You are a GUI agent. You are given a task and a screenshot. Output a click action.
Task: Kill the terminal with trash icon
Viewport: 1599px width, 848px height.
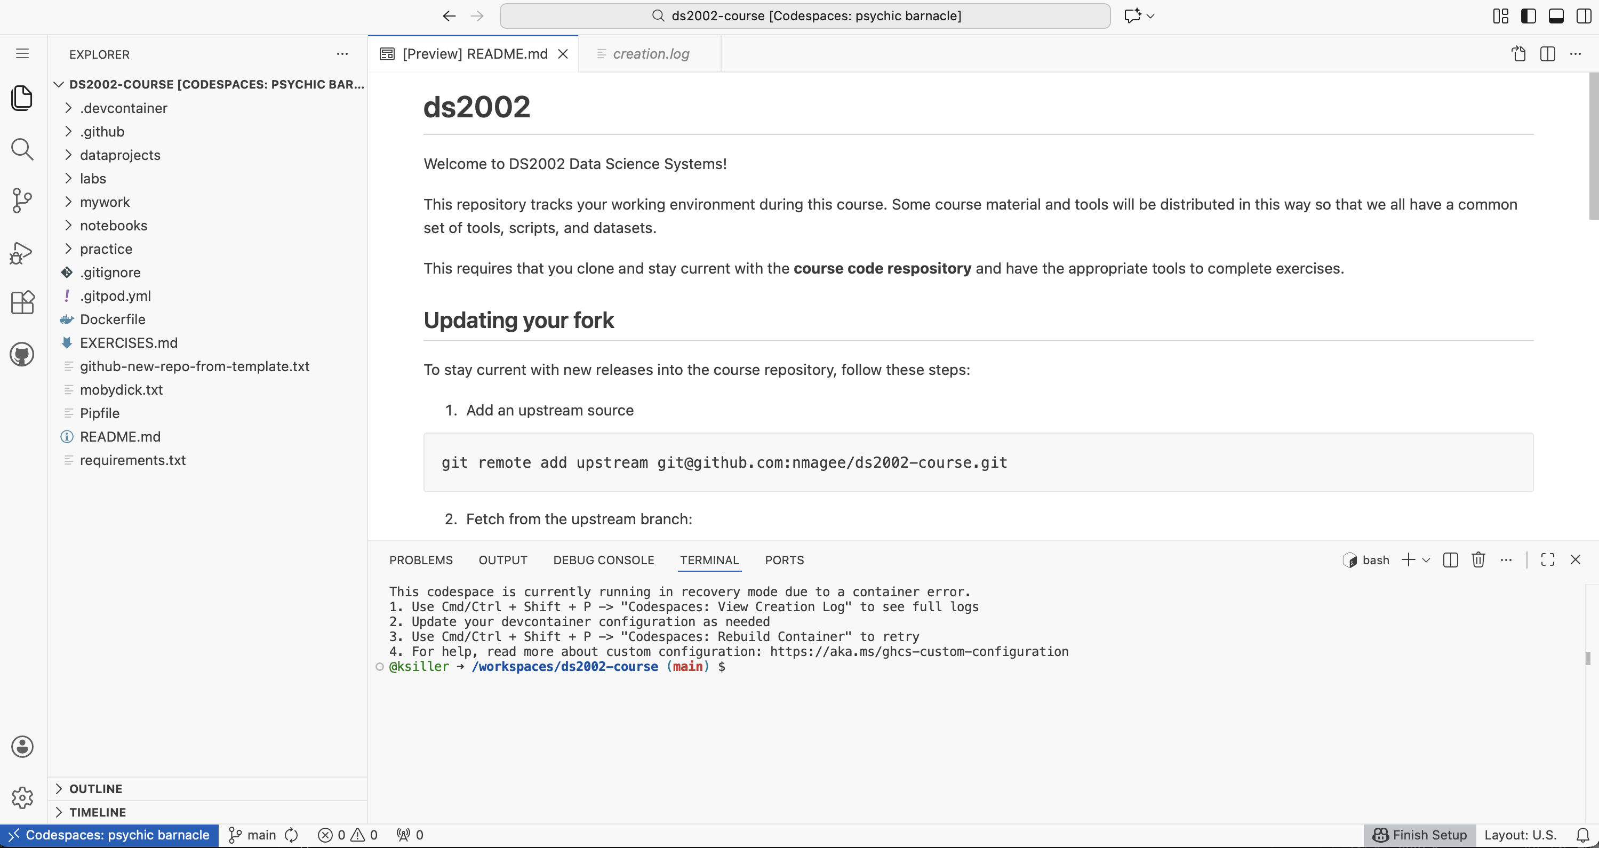pos(1478,559)
